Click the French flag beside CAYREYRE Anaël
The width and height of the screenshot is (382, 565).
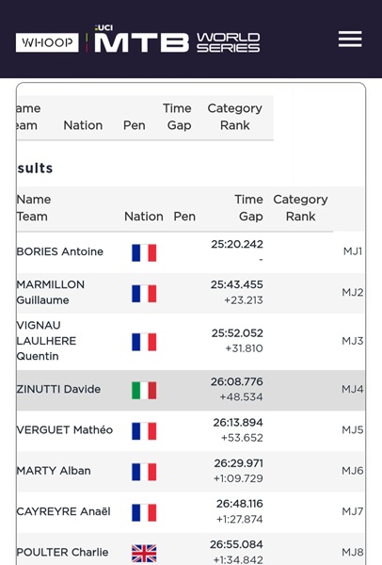(x=144, y=512)
